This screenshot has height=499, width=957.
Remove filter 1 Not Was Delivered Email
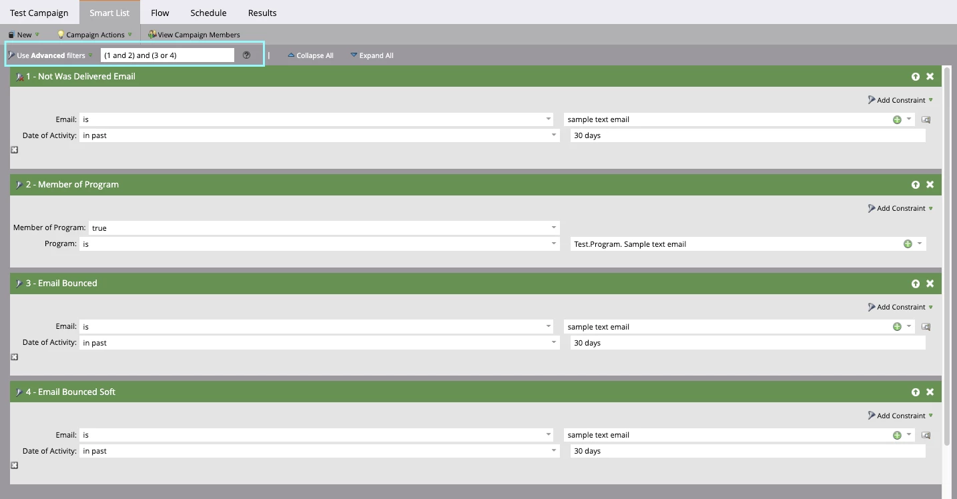(x=930, y=77)
